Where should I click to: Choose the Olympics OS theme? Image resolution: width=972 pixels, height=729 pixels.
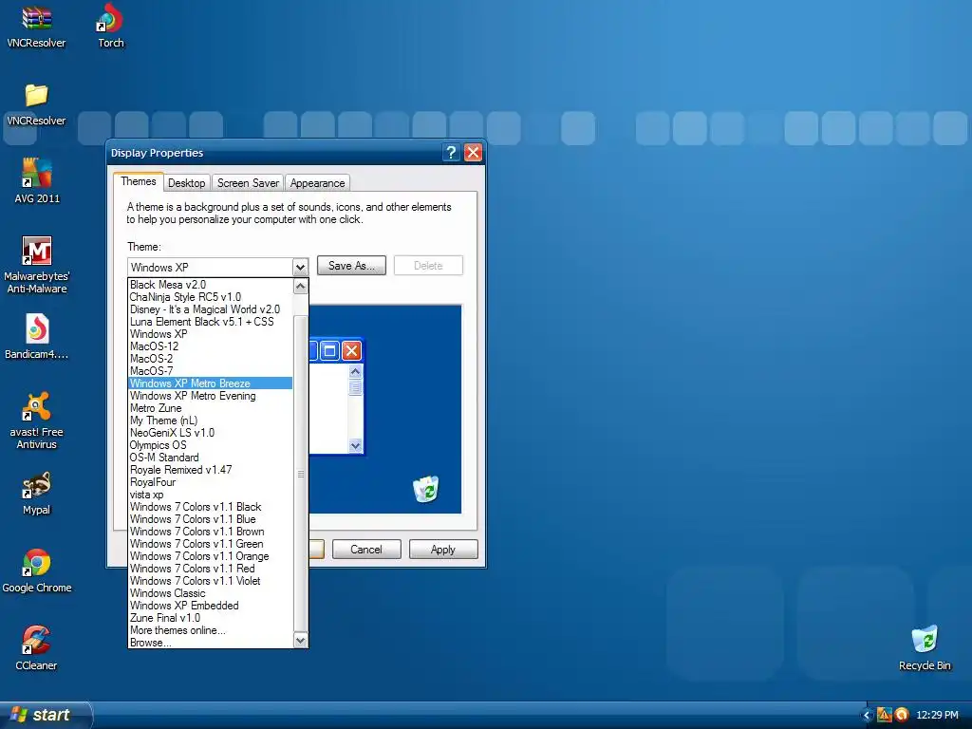click(x=210, y=445)
